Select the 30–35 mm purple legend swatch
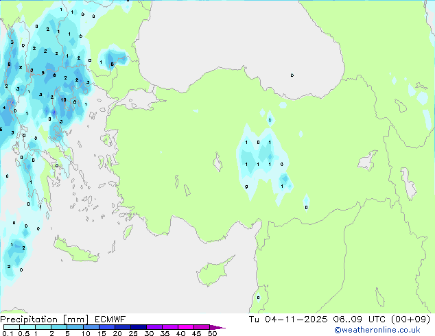Viewport: 435px width, 336px height. point(156,327)
